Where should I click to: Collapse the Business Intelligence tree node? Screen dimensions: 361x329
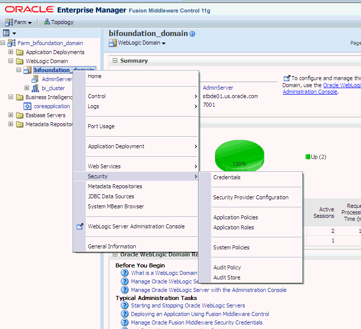tap(11, 97)
